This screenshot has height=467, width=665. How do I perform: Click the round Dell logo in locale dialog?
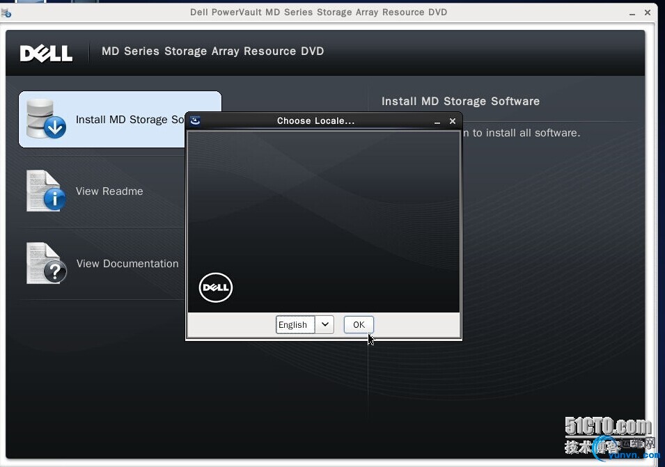coord(215,287)
